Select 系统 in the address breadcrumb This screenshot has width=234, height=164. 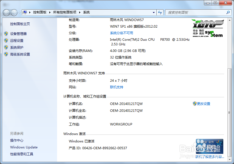pyautogui.click(x=86, y=12)
